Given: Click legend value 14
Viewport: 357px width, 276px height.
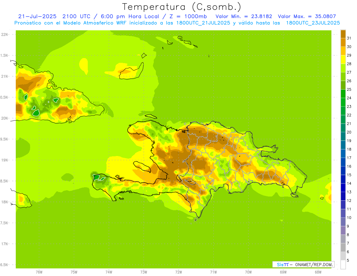Looking at the screenshot, I should pyautogui.click(x=349, y=183).
